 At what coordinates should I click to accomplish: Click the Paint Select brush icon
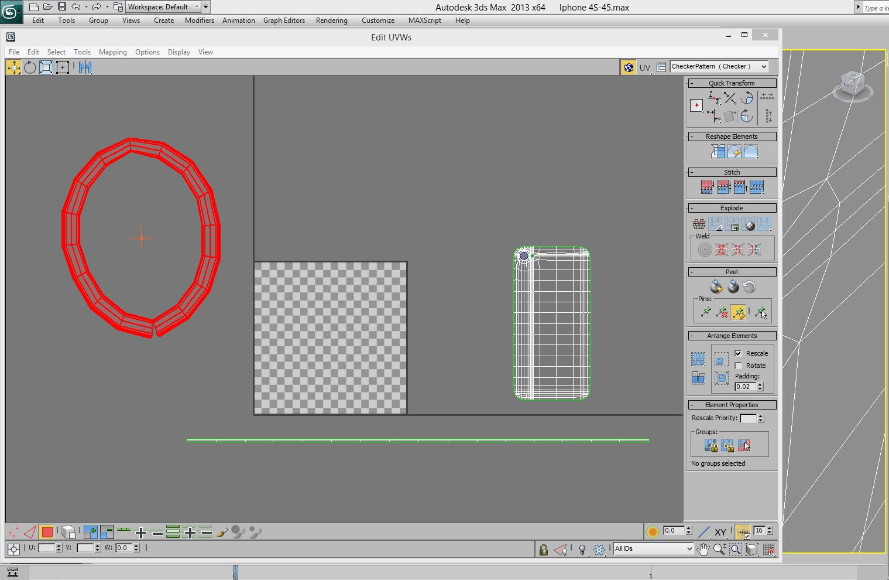(x=222, y=532)
